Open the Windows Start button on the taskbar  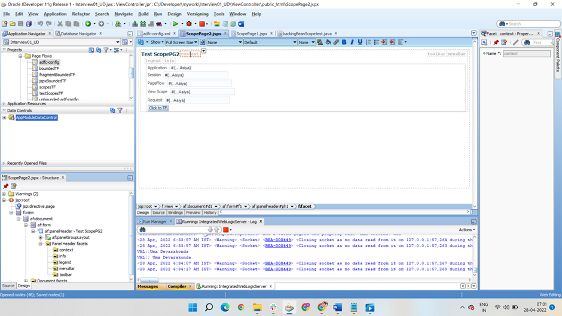pyautogui.click(x=193, y=308)
